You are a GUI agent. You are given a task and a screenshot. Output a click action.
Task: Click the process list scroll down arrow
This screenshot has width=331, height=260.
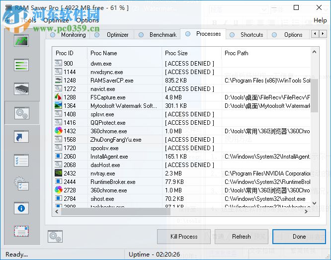point(314,203)
